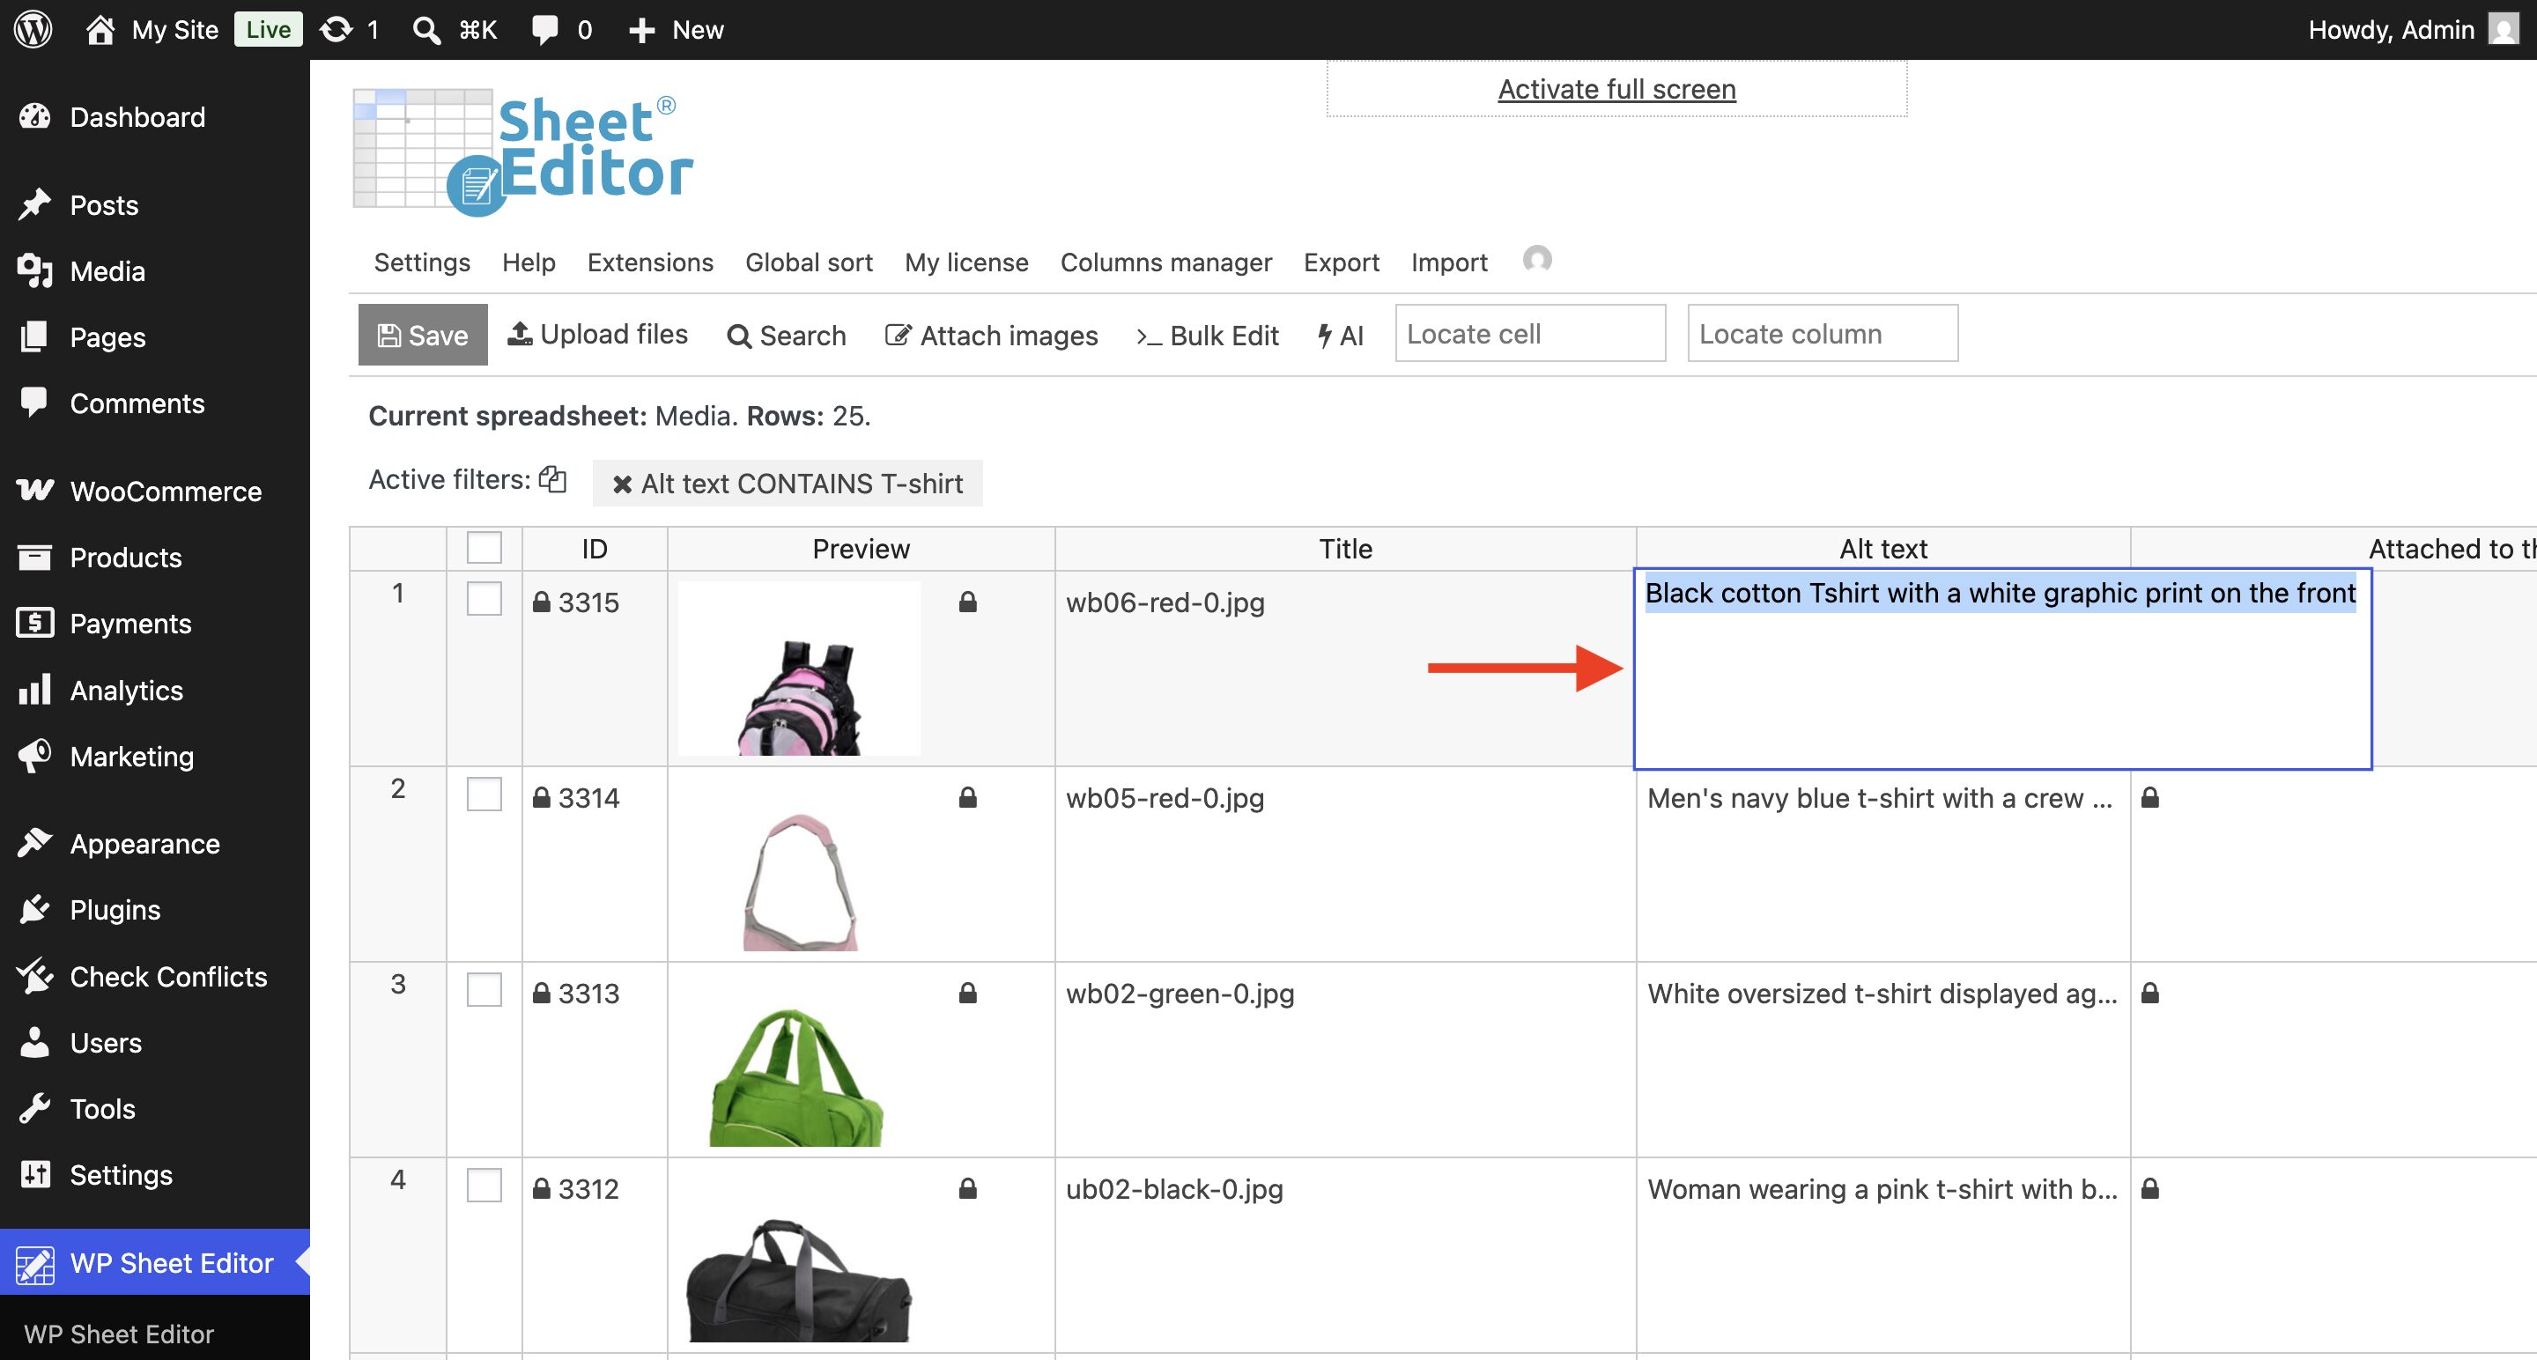
Task: Select the wb05-red-0.jpg title cell
Action: click(1344, 864)
